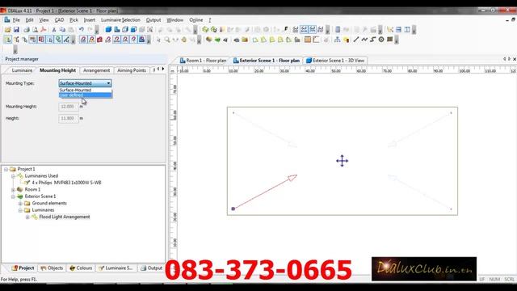This screenshot has height=291, width=517.
Task: Click the copy icon beside the scissors
Action: point(62,30)
